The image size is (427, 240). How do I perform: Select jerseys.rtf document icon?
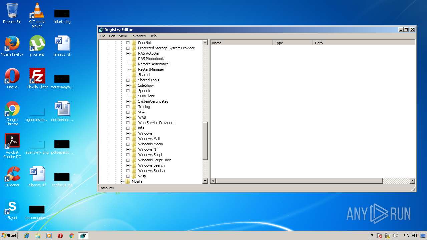62,46
